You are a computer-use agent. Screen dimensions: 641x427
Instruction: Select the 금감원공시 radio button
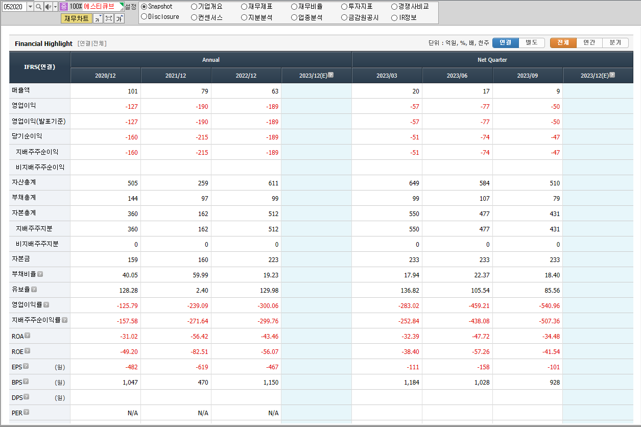(344, 17)
